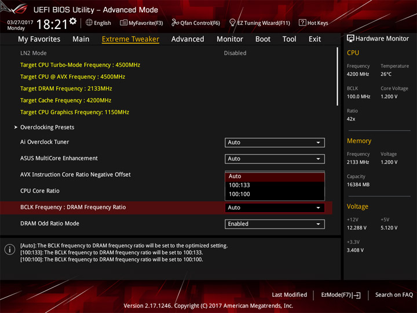
Task: Click the EZ Tuning Wizard lightbulb icon
Action: (232, 23)
